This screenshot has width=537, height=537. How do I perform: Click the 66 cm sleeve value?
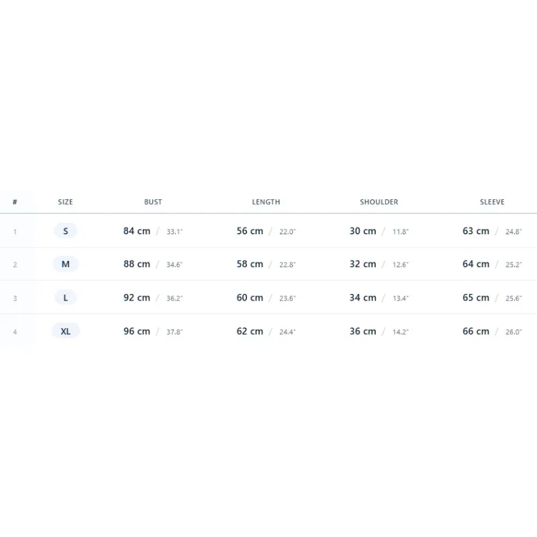click(476, 331)
